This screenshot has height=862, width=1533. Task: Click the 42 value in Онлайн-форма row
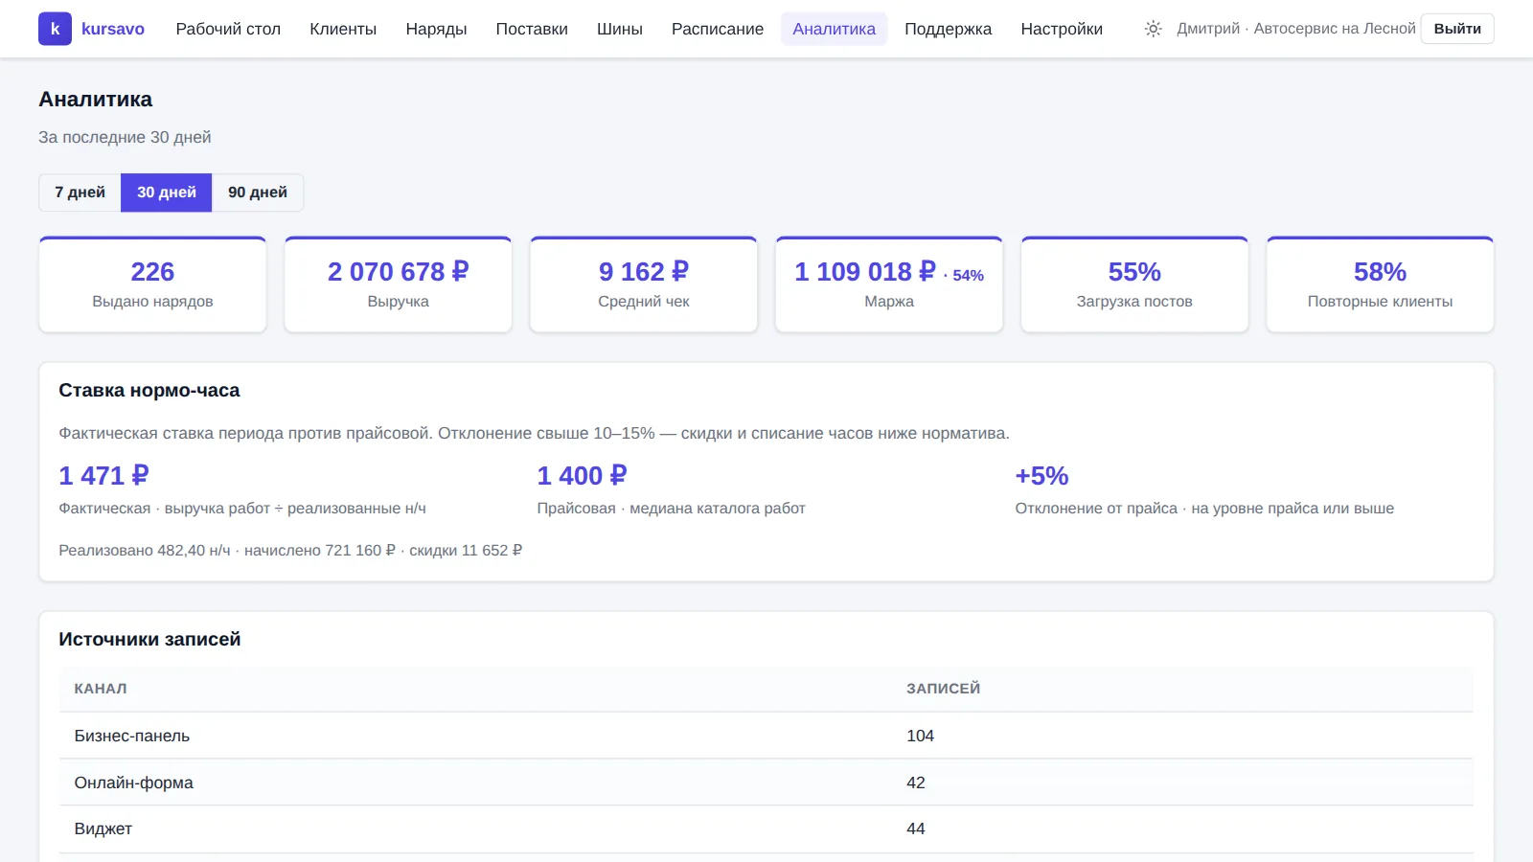[916, 783]
